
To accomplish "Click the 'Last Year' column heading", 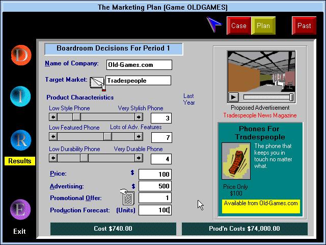I will click(x=189, y=99).
